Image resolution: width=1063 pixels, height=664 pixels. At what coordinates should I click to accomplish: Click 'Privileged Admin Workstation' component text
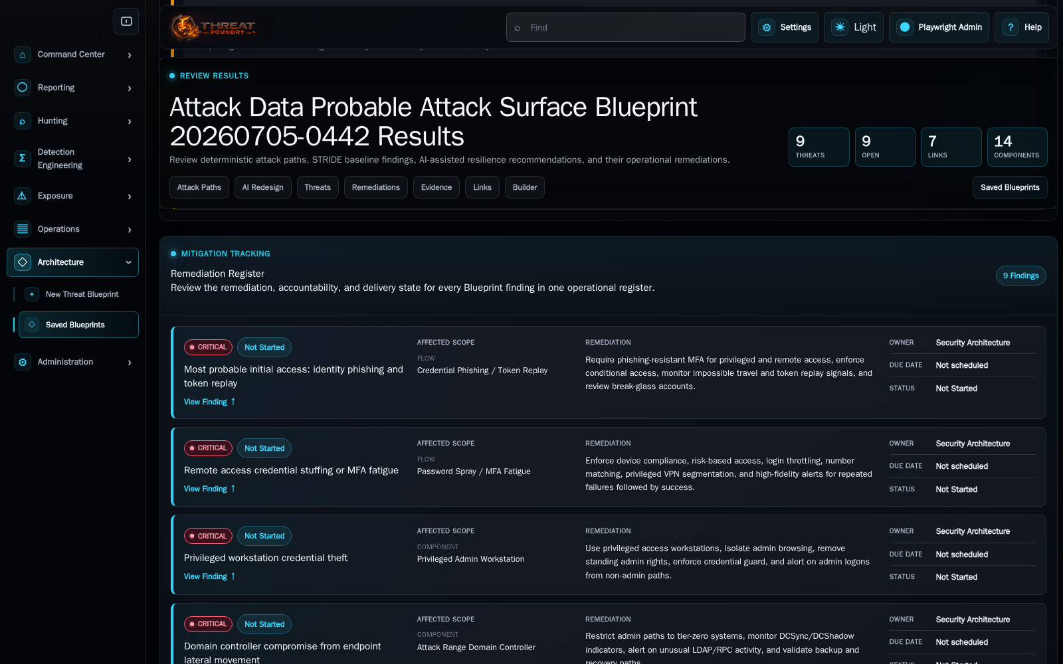point(470,559)
